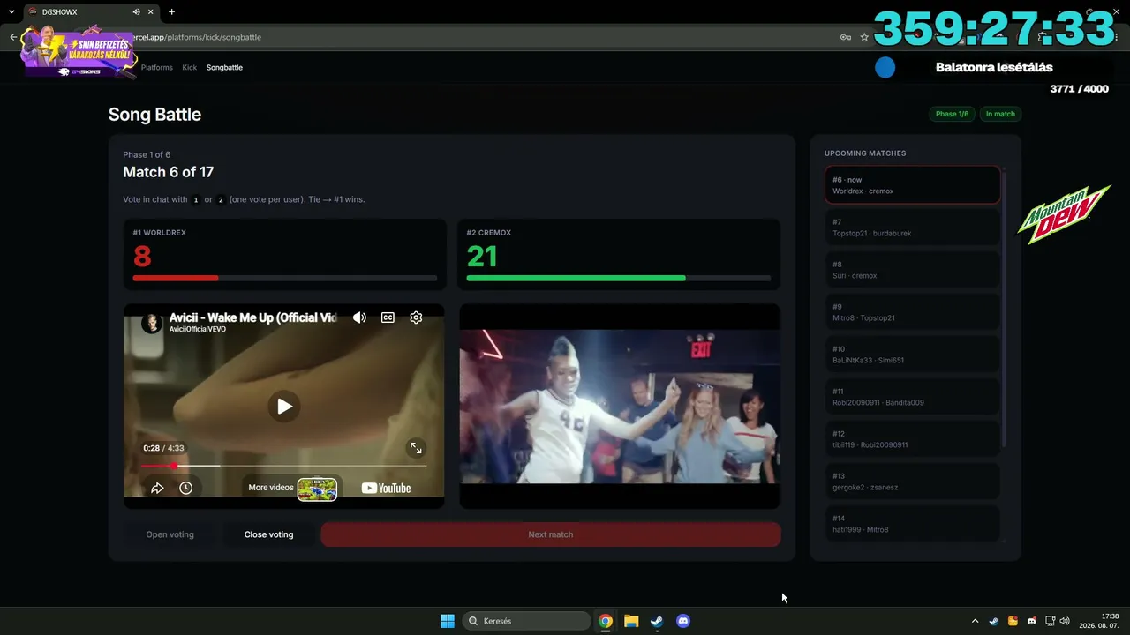1130x635 pixels.
Task: Mute the DGSHOWX tab audio icon
Action: pyautogui.click(x=136, y=12)
